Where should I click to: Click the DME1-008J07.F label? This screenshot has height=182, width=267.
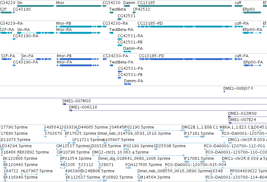pyautogui.click(x=238, y=88)
